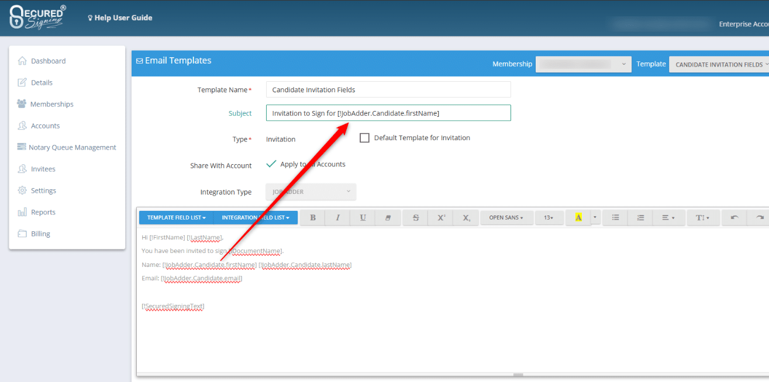
Task: Open the Template Field List dropdown
Action: (176, 217)
